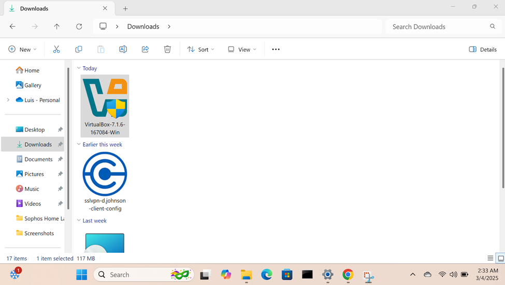Launch Google Chrome from taskbar
Viewport: 505px width, 285px height.
tap(348, 275)
